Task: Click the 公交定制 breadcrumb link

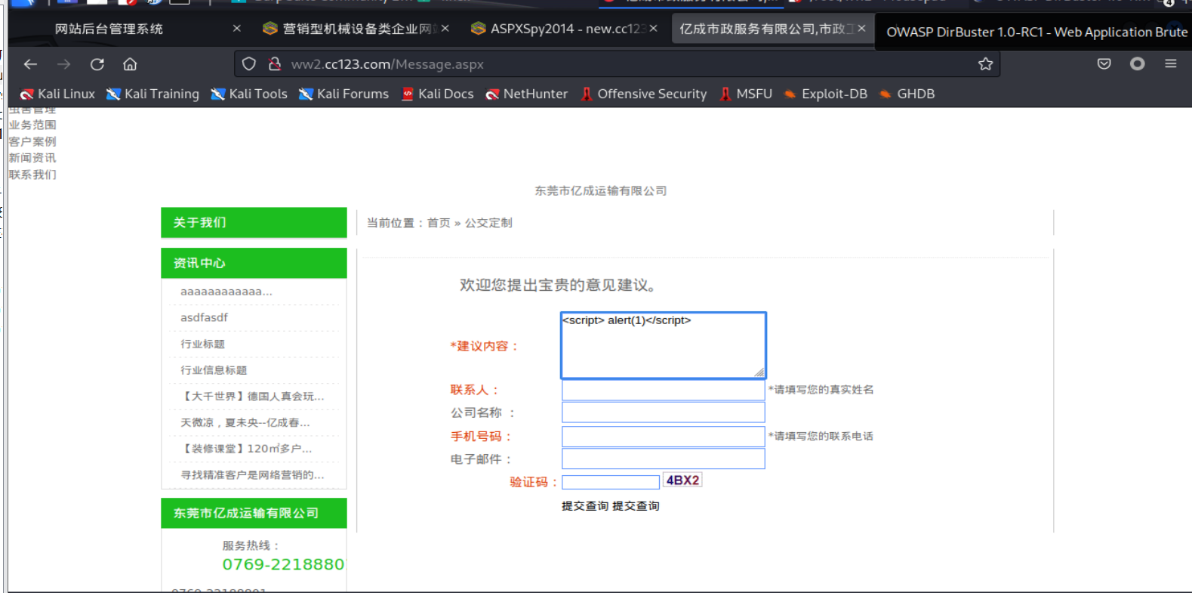Action: (x=488, y=223)
